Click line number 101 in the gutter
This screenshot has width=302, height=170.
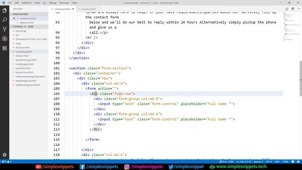(57, 68)
